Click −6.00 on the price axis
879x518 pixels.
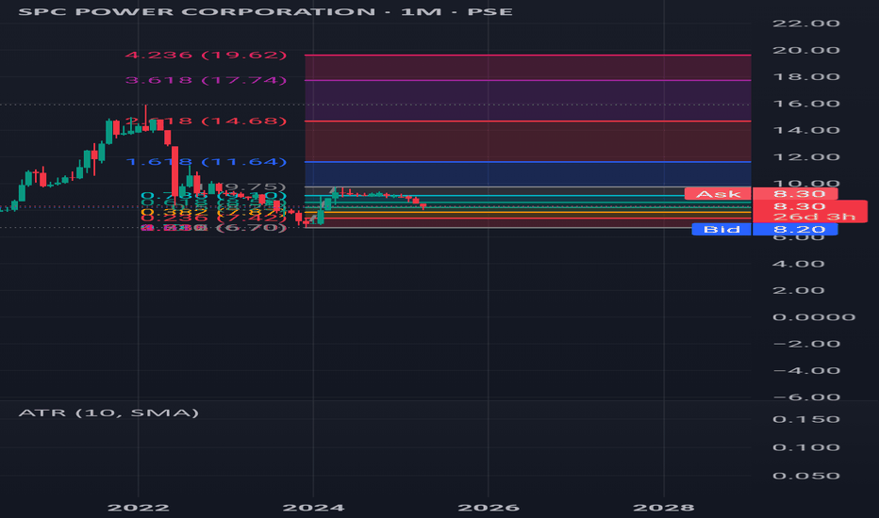pyautogui.click(x=805, y=397)
